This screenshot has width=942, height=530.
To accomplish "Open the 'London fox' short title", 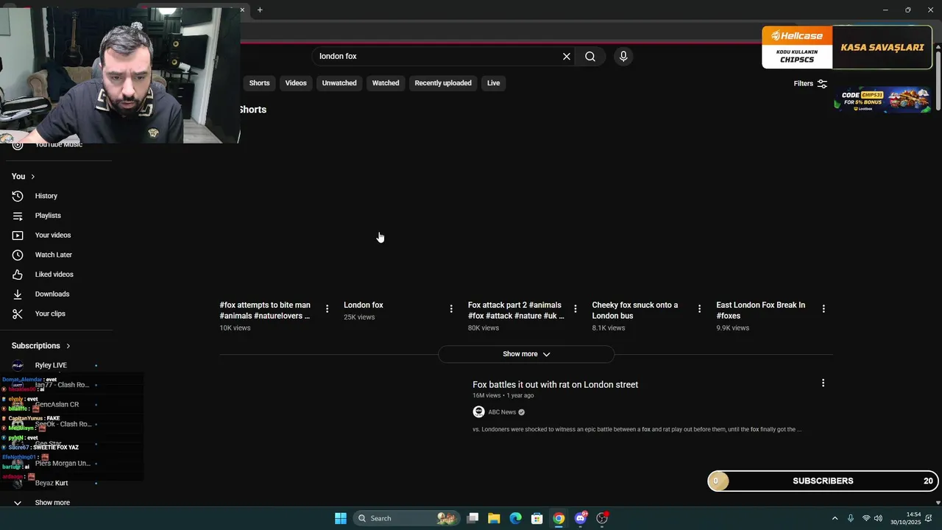I will point(364,305).
